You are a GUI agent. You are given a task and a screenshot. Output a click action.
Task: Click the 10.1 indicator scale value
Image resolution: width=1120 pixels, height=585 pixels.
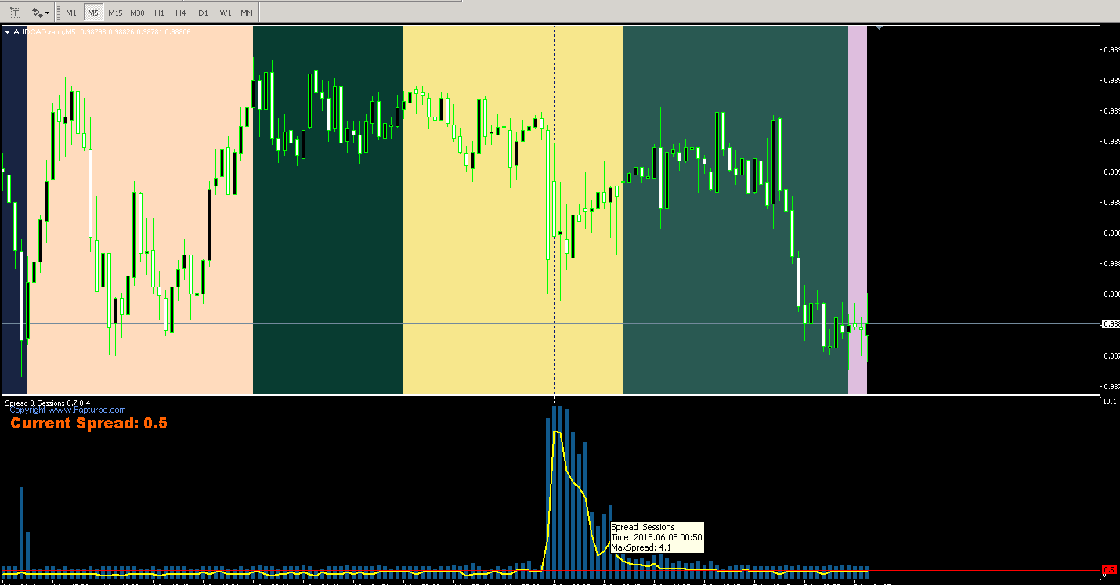point(1109,402)
